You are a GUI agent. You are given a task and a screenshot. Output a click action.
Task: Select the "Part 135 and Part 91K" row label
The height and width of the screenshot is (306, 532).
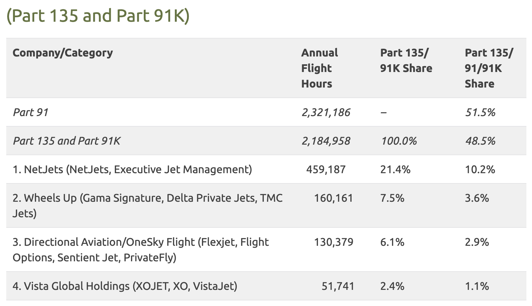click(67, 141)
